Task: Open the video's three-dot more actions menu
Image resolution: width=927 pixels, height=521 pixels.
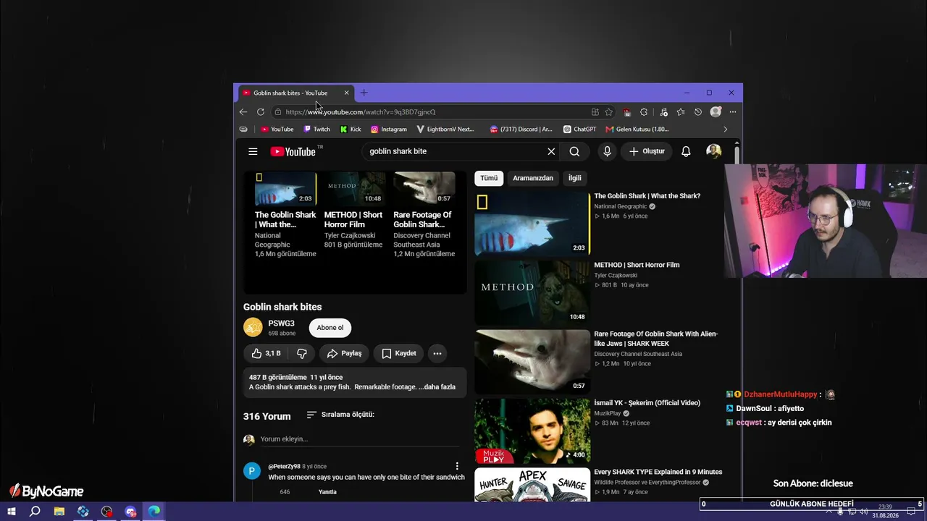Action: (x=437, y=353)
